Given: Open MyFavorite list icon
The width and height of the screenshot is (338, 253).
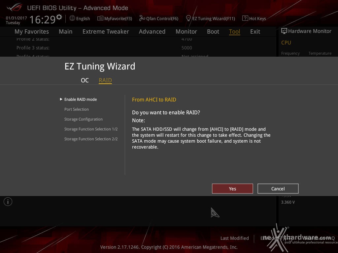Looking at the screenshot, I should 100,18.
